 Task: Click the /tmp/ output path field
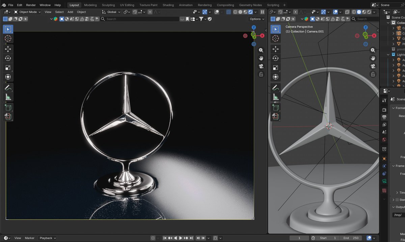click(x=399, y=215)
